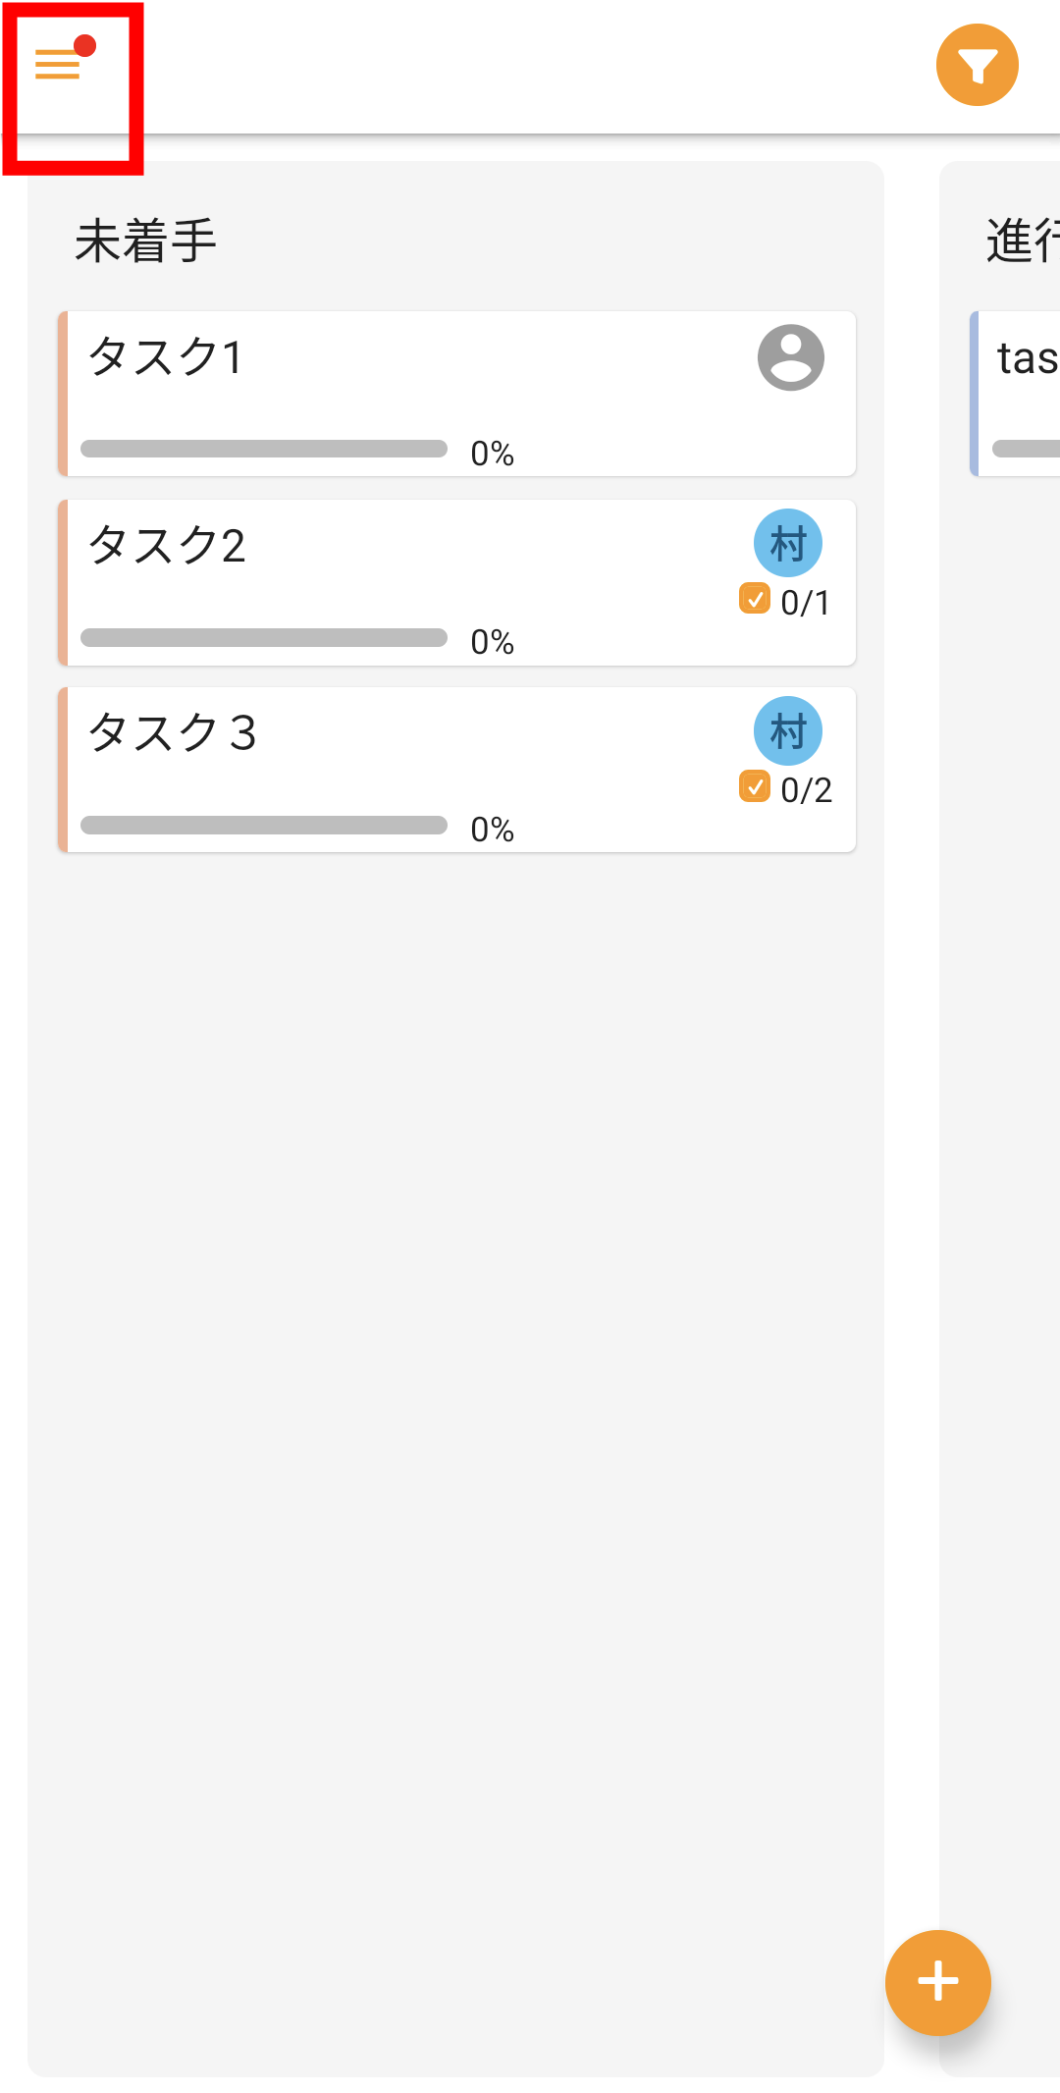The height and width of the screenshot is (2093, 1060).
Task: Click the grey unassigned avatar on タスク1
Action: pos(790,357)
